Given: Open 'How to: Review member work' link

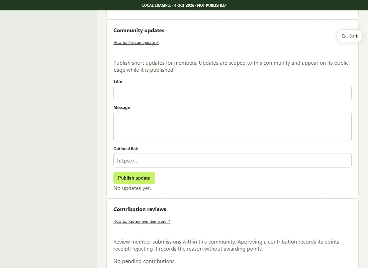Looking at the screenshot, I should click(x=142, y=221).
